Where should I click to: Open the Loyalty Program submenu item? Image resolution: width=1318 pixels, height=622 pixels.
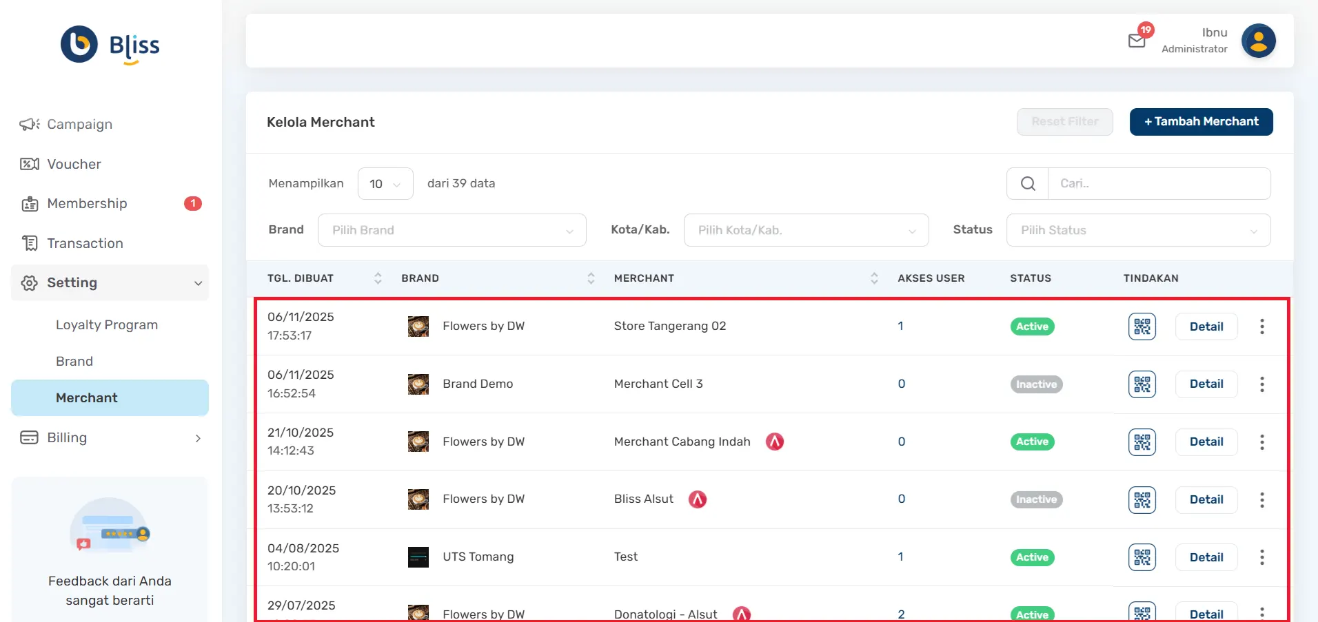click(x=107, y=325)
